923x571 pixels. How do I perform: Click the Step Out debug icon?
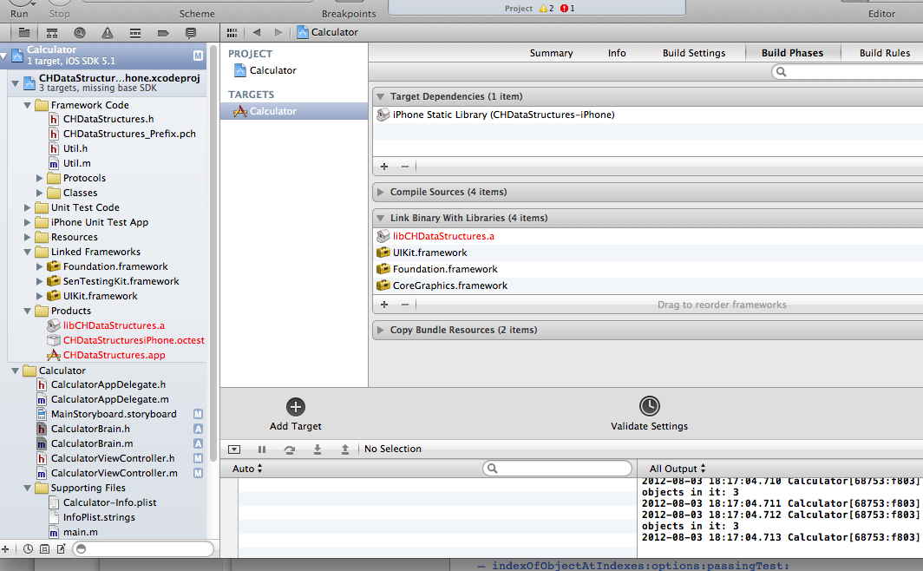pos(345,450)
